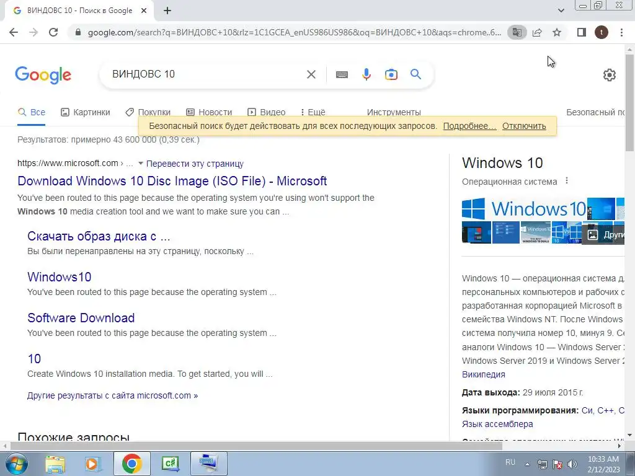Start voice search with the microphone icon
The height and width of the screenshot is (476, 635).
pyautogui.click(x=366, y=74)
